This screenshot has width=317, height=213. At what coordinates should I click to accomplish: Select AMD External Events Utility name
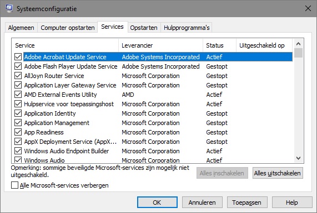[x=61, y=95]
